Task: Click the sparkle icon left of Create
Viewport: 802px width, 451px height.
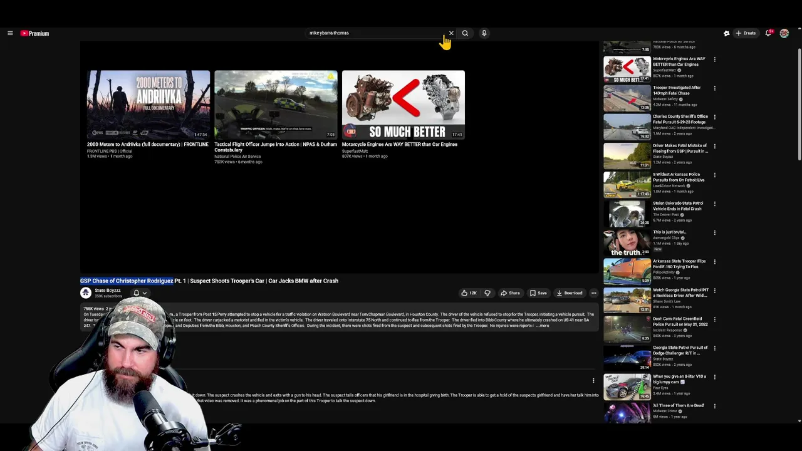Action: (x=726, y=33)
